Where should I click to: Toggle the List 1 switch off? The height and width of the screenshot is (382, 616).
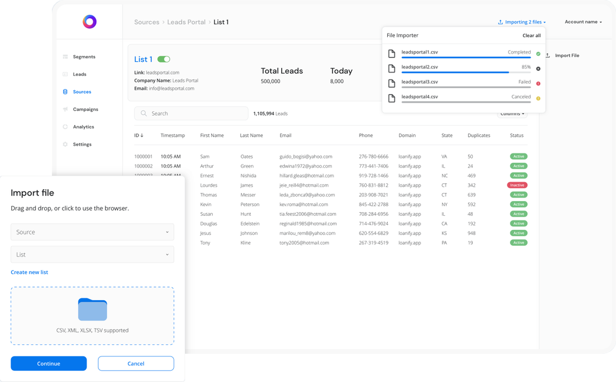pyautogui.click(x=164, y=59)
